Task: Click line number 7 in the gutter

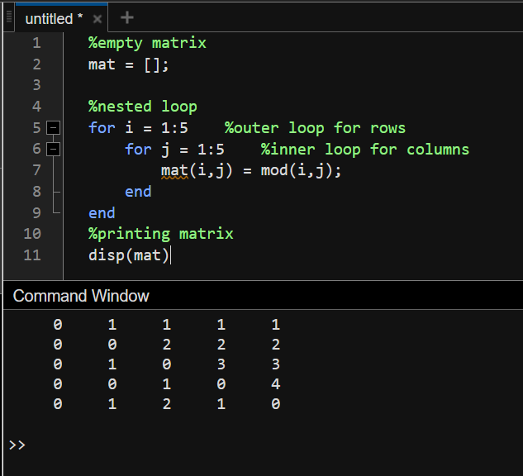Action: [x=35, y=170]
